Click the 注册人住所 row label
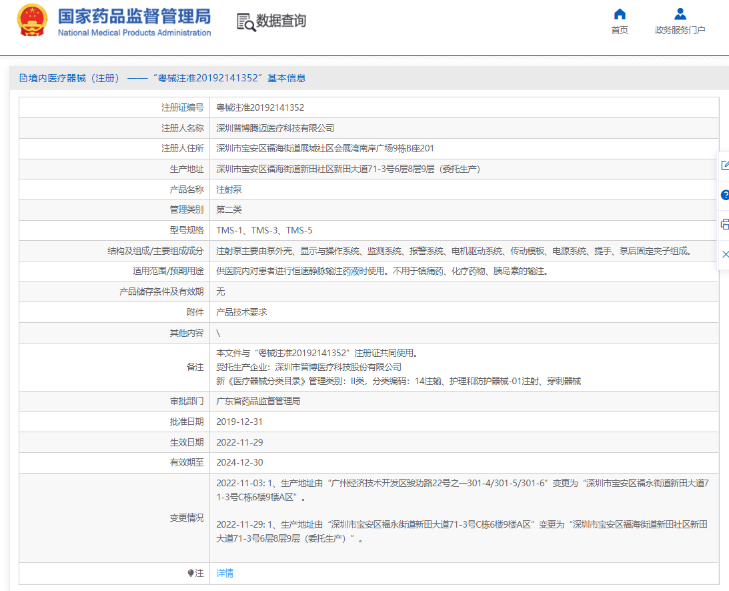The width and height of the screenshot is (729, 591). [182, 148]
